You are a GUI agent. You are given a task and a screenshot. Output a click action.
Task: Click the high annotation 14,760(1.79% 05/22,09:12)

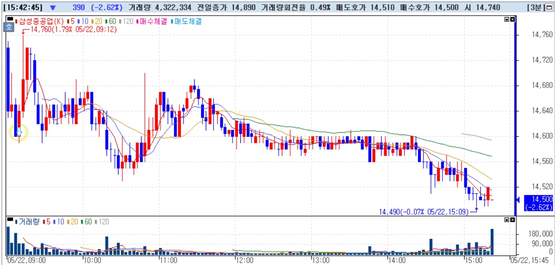coord(74,29)
